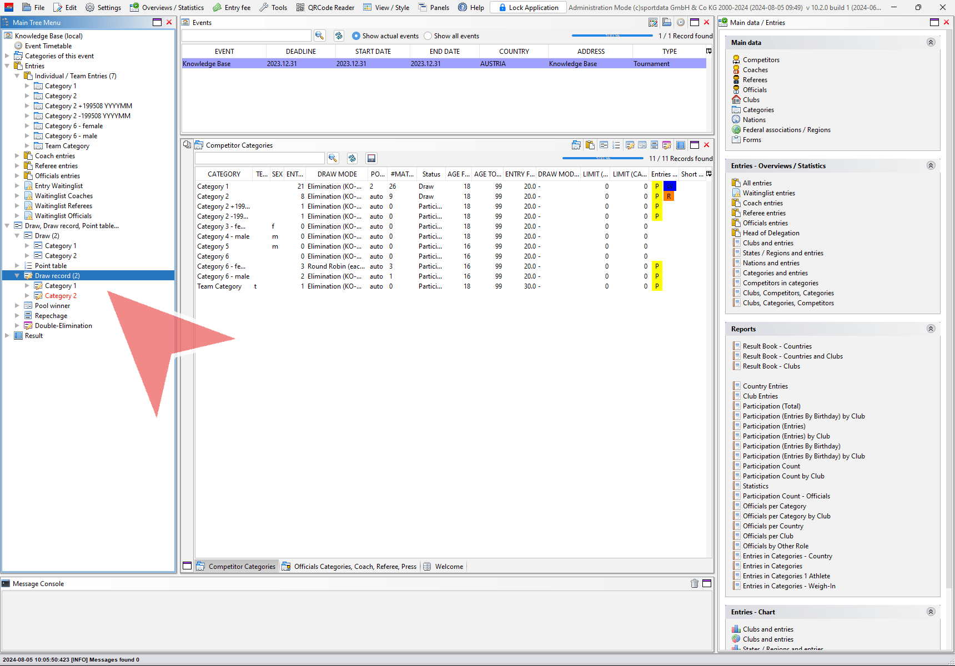The width and height of the screenshot is (955, 666).
Task: Expand the Coach entries tree node
Action: click(17, 156)
